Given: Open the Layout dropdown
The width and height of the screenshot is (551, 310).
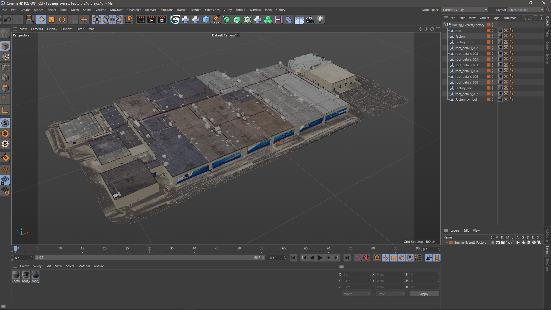Looking at the screenshot, I should pos(526,10).
